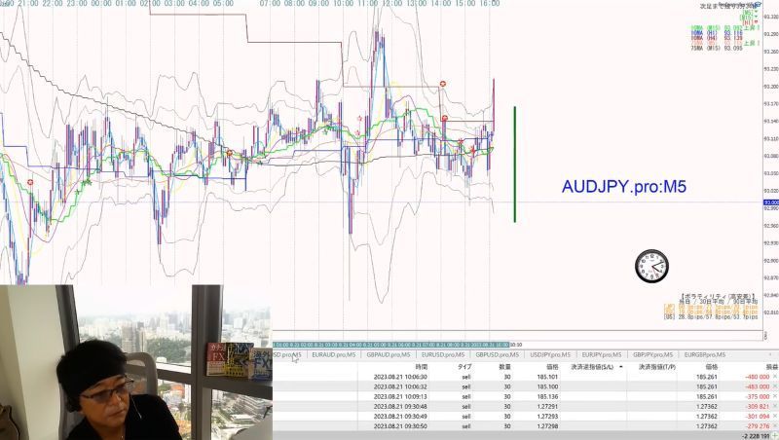Close the sell order at 1.27291
This screenshot has width=779, height=440.
click(x=775, y=406)
